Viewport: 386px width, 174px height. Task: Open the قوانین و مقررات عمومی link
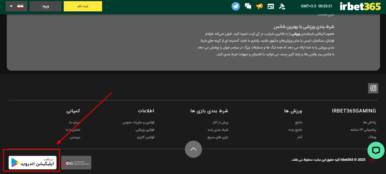point(138,122)
